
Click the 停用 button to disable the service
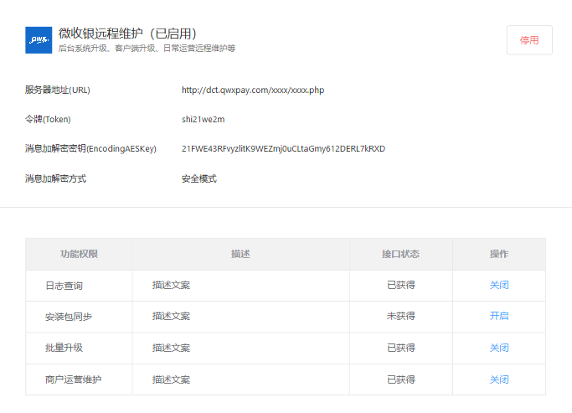(x=529, y=40)
